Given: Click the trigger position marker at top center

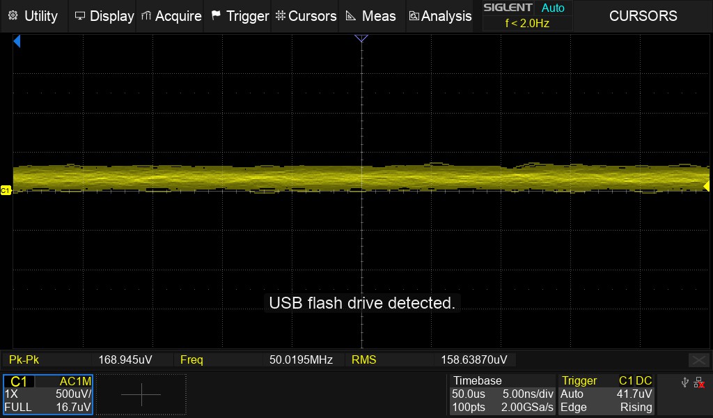Looking at the screenshot, I should (361, 38).
